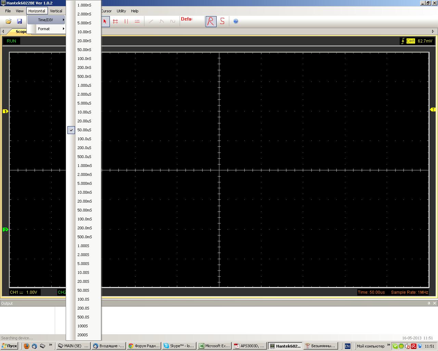Enable the cross cursor measurement tool

(115, 21)
